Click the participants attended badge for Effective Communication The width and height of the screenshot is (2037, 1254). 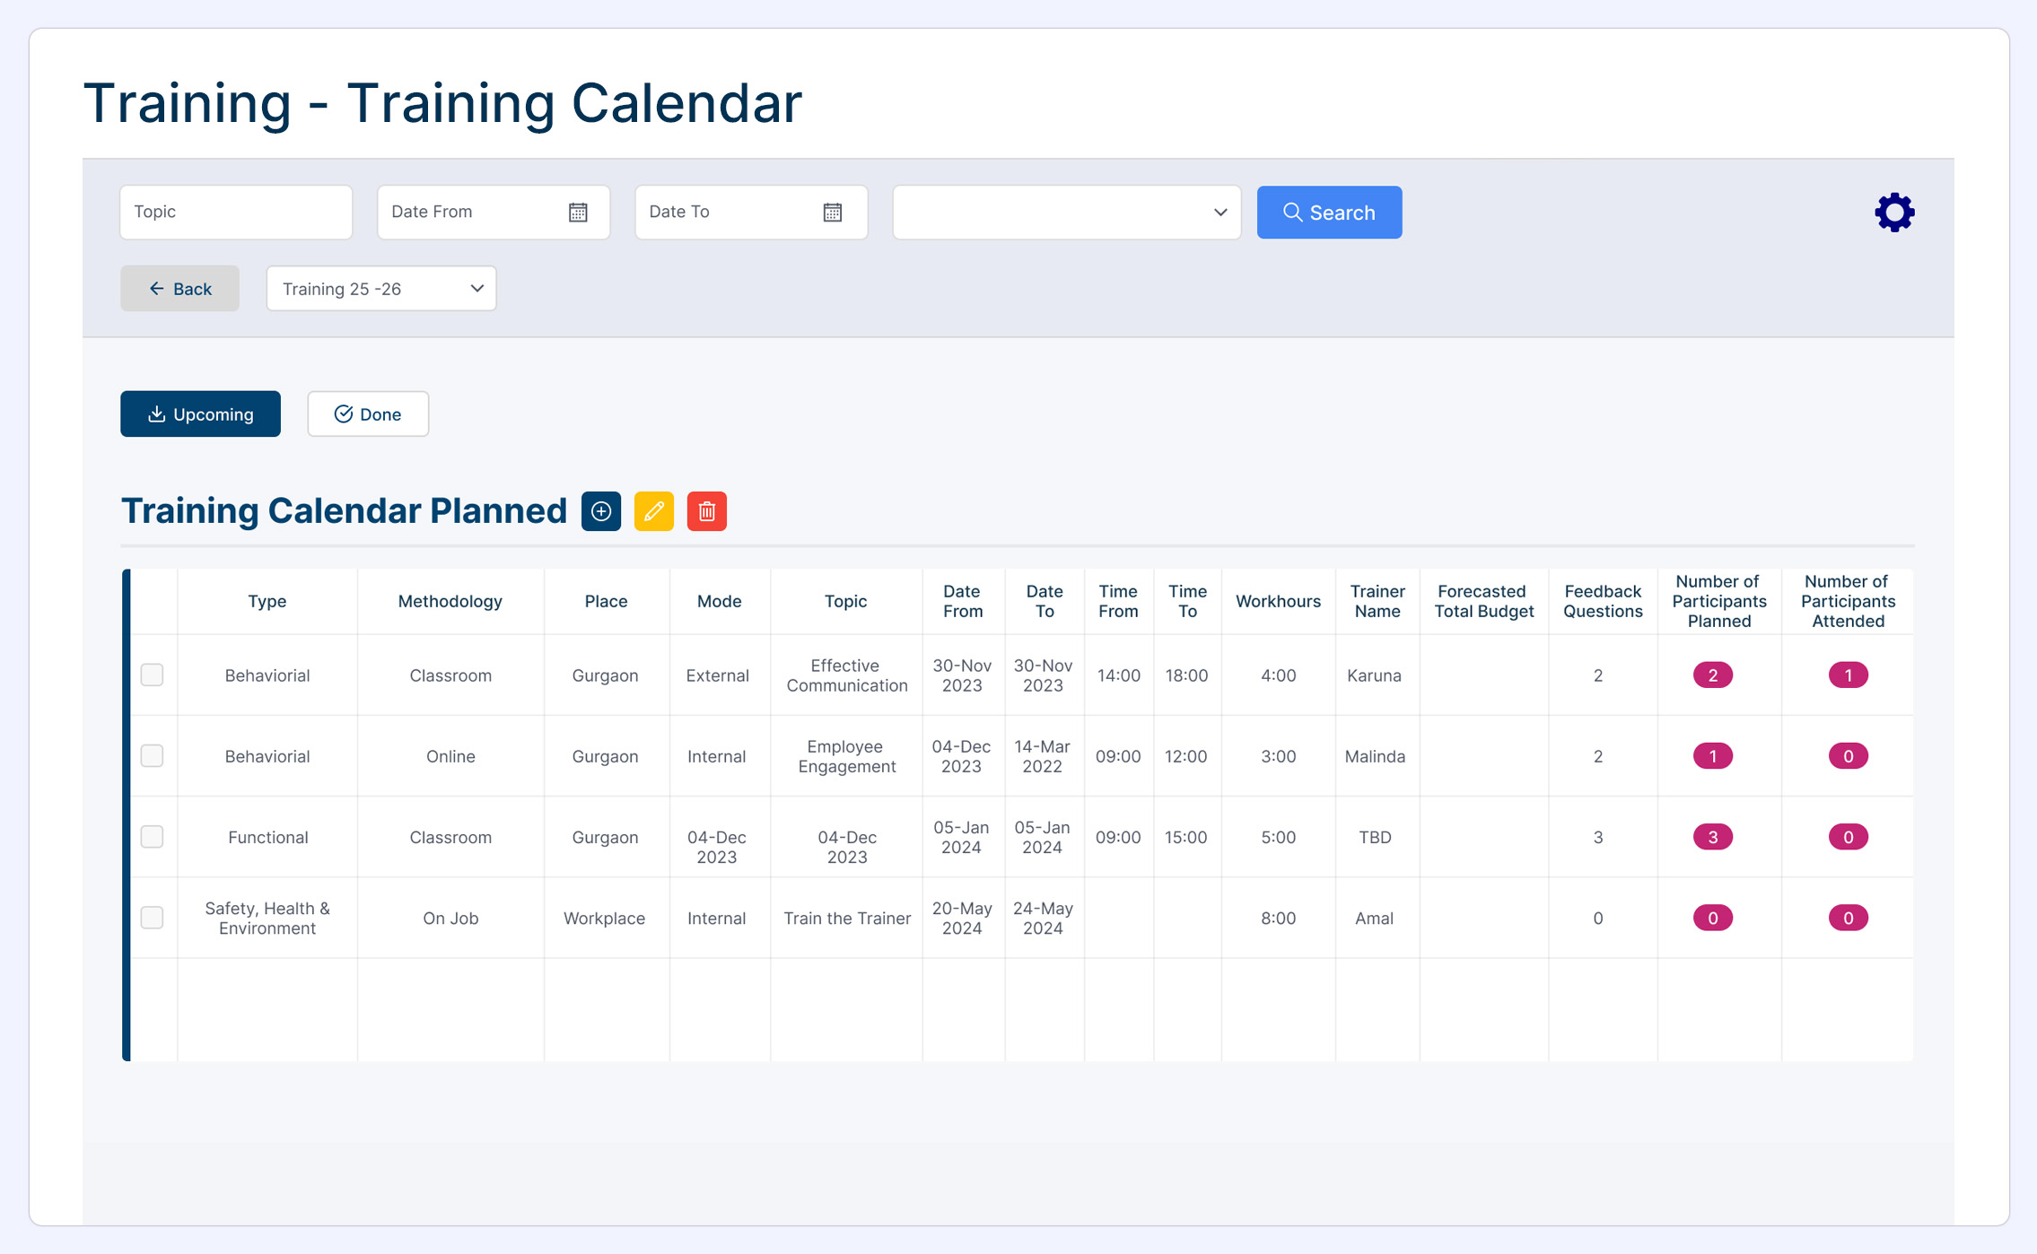(x=1848, y=675)
